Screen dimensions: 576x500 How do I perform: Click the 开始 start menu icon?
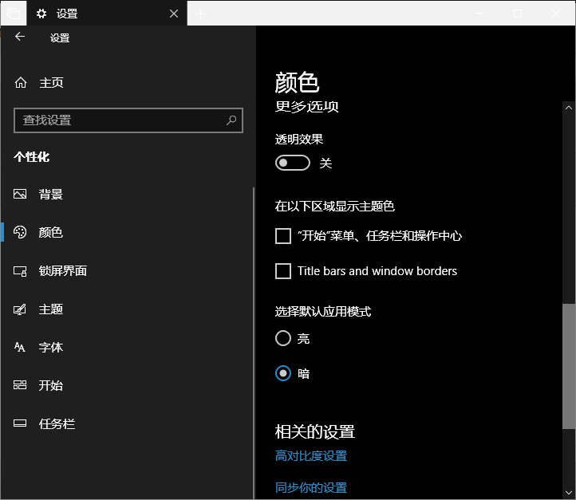tap(21, 386)
